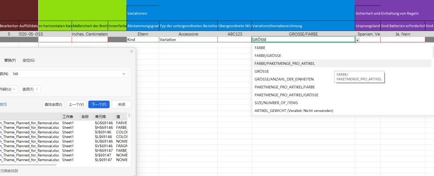Choose ARTIKEL_GEWICHT (Veraltet) from the list
Viewport: 434px width, 176px height.
(x=342, y=111)
